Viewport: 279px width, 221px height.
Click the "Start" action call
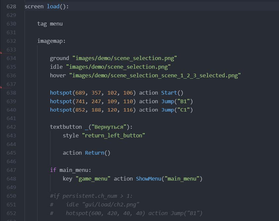[x=172, y=93]
